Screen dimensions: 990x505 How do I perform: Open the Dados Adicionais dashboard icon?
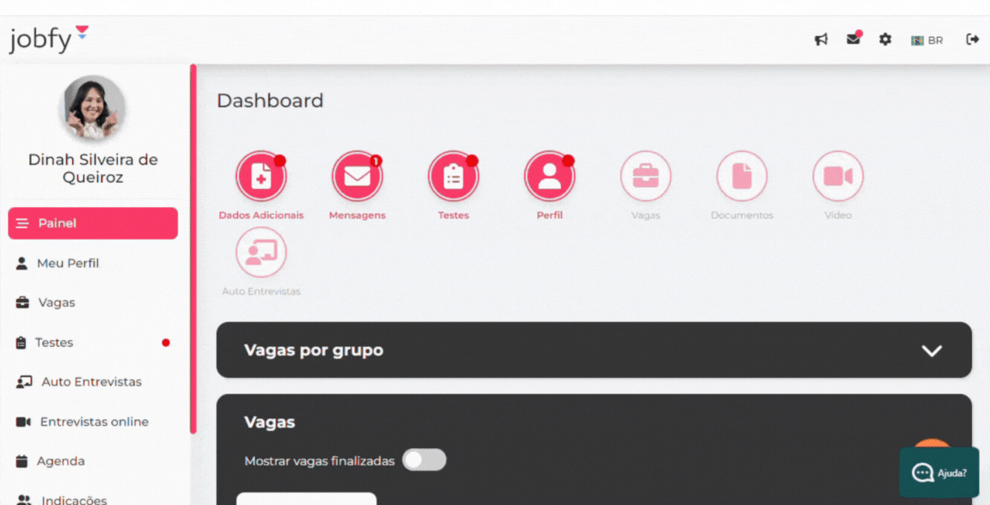(260, 176)
